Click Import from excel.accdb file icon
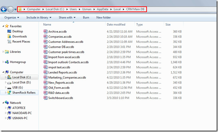The width and height of the screenshot is (218, 132). pos(45,57)
